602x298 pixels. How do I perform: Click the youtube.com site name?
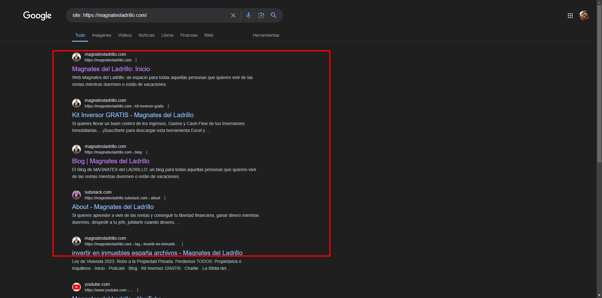coord(97,284)
